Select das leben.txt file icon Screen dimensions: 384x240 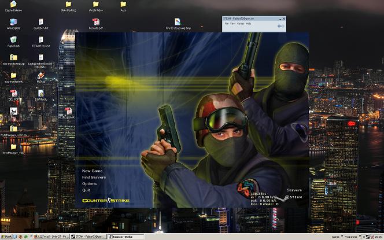[x=41, y=24]
